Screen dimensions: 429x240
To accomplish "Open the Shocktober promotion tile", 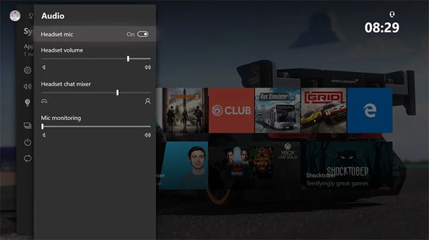I will tap(346, 165).
